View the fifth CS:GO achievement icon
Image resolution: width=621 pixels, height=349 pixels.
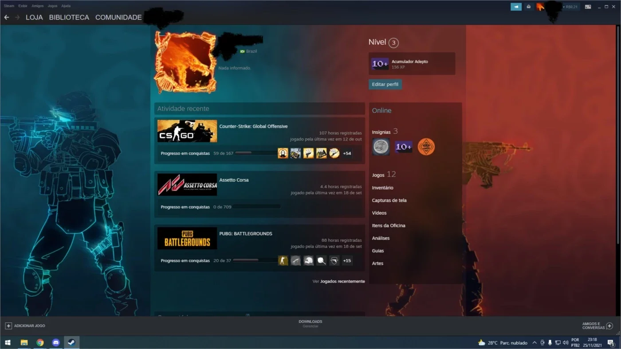334,153
